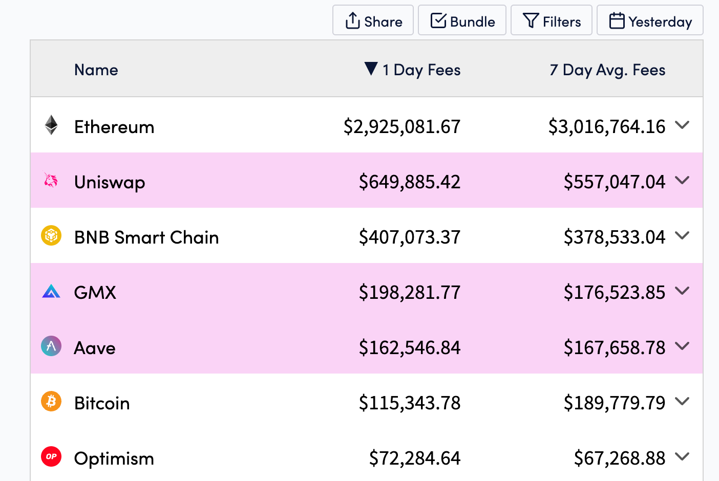Expand the BNB Smart Chain row chevron
Viewport: 719px width, 481px height.
[682, 235]
